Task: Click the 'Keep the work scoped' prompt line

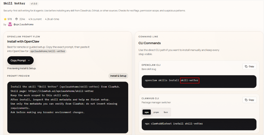Action: (x=40, y=95)
